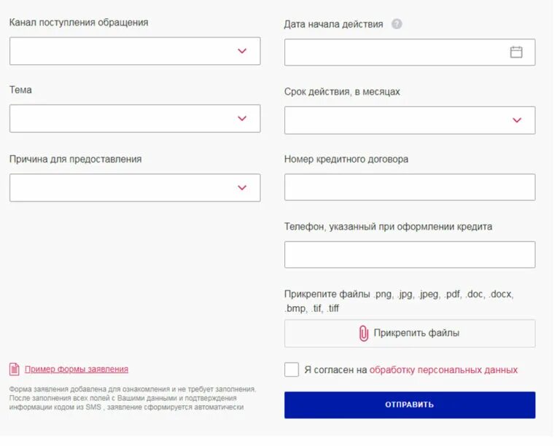The height and width of the screenshot is (446, 560).
Task: Open the Тема dropdown list
Action: (134, 118)
